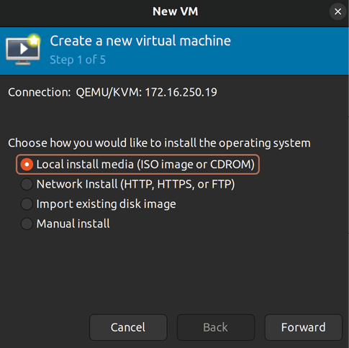Click the yellow star badge on monitor icon
This screenshot has height=348, width=349.
[x=34, y=40]
